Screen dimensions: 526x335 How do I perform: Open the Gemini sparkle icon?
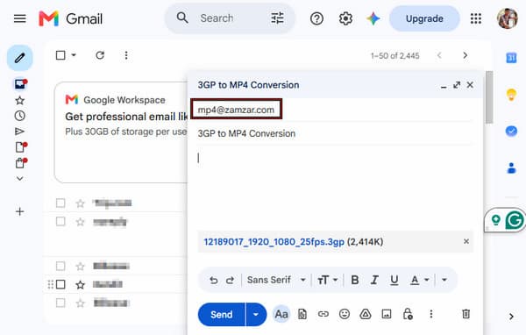pyautogui.click(x=373, y=18)
